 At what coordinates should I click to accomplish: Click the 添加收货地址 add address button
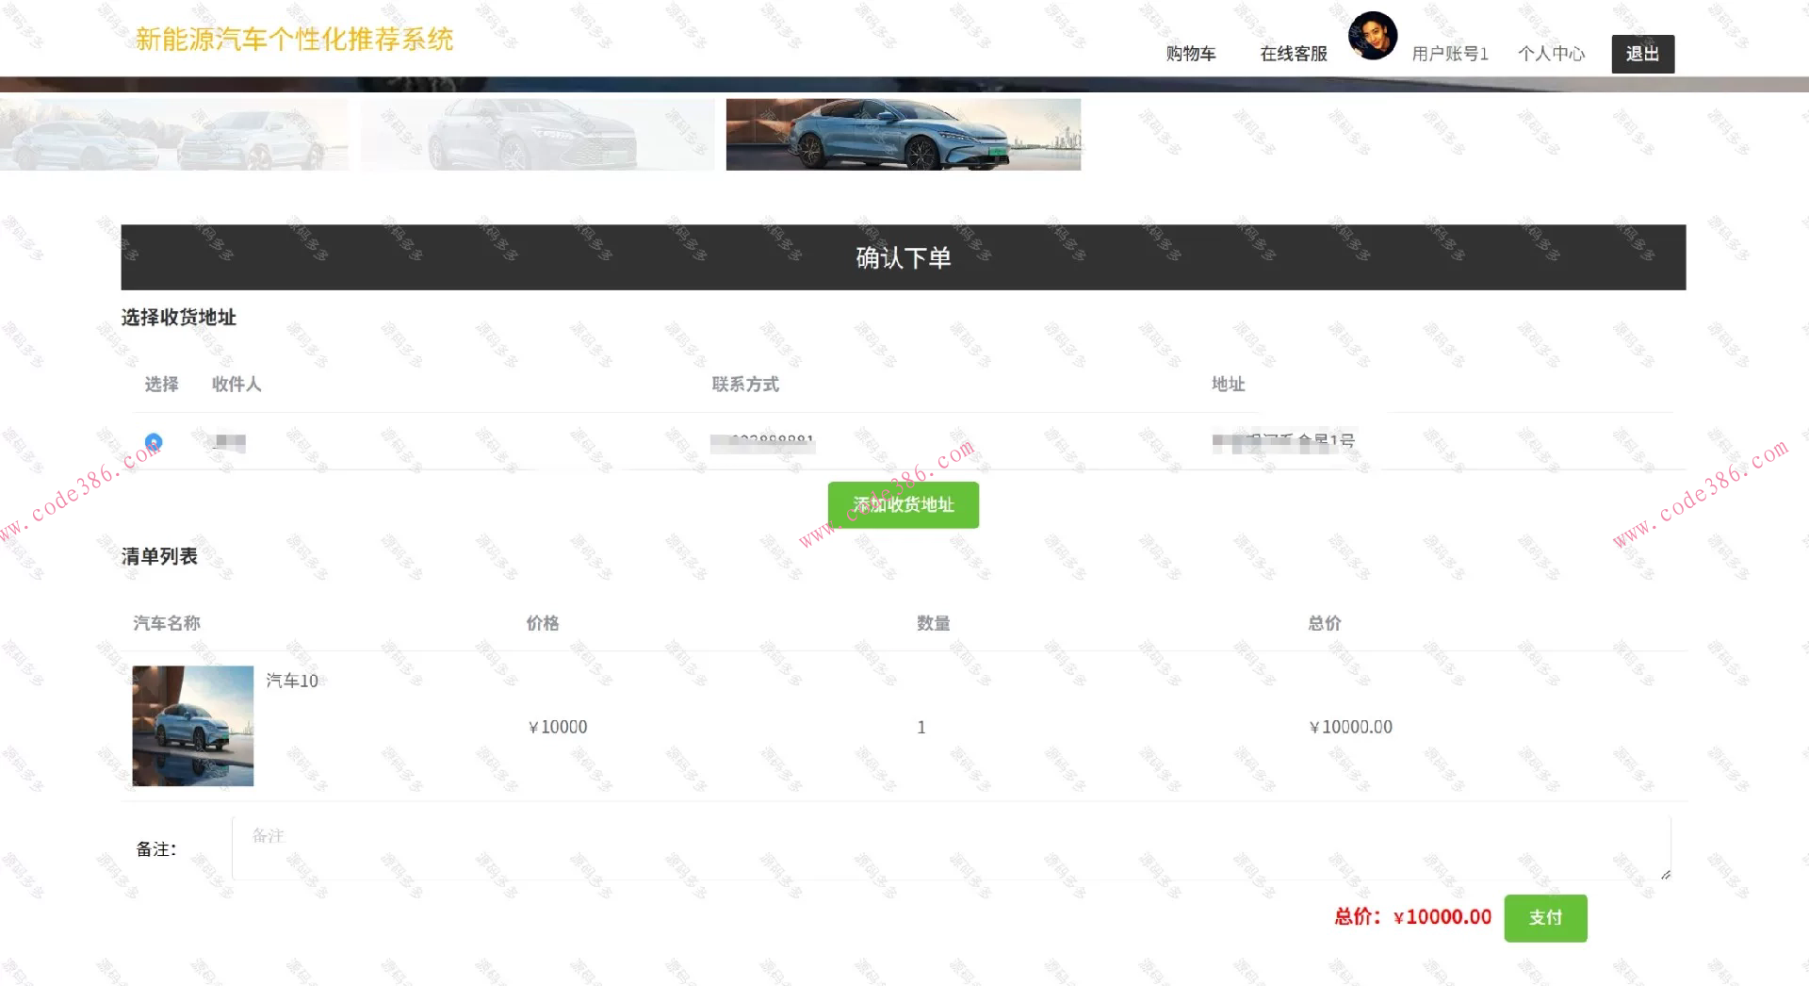(x=902, y=504)
